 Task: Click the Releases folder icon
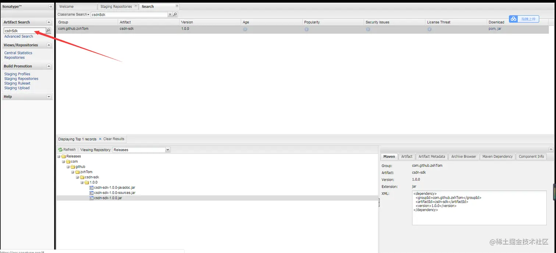64,156
